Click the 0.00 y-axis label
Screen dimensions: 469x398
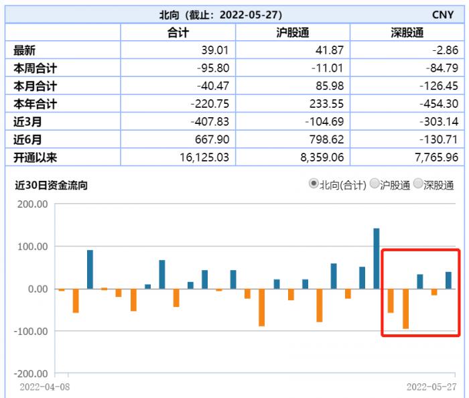point(38,289)
